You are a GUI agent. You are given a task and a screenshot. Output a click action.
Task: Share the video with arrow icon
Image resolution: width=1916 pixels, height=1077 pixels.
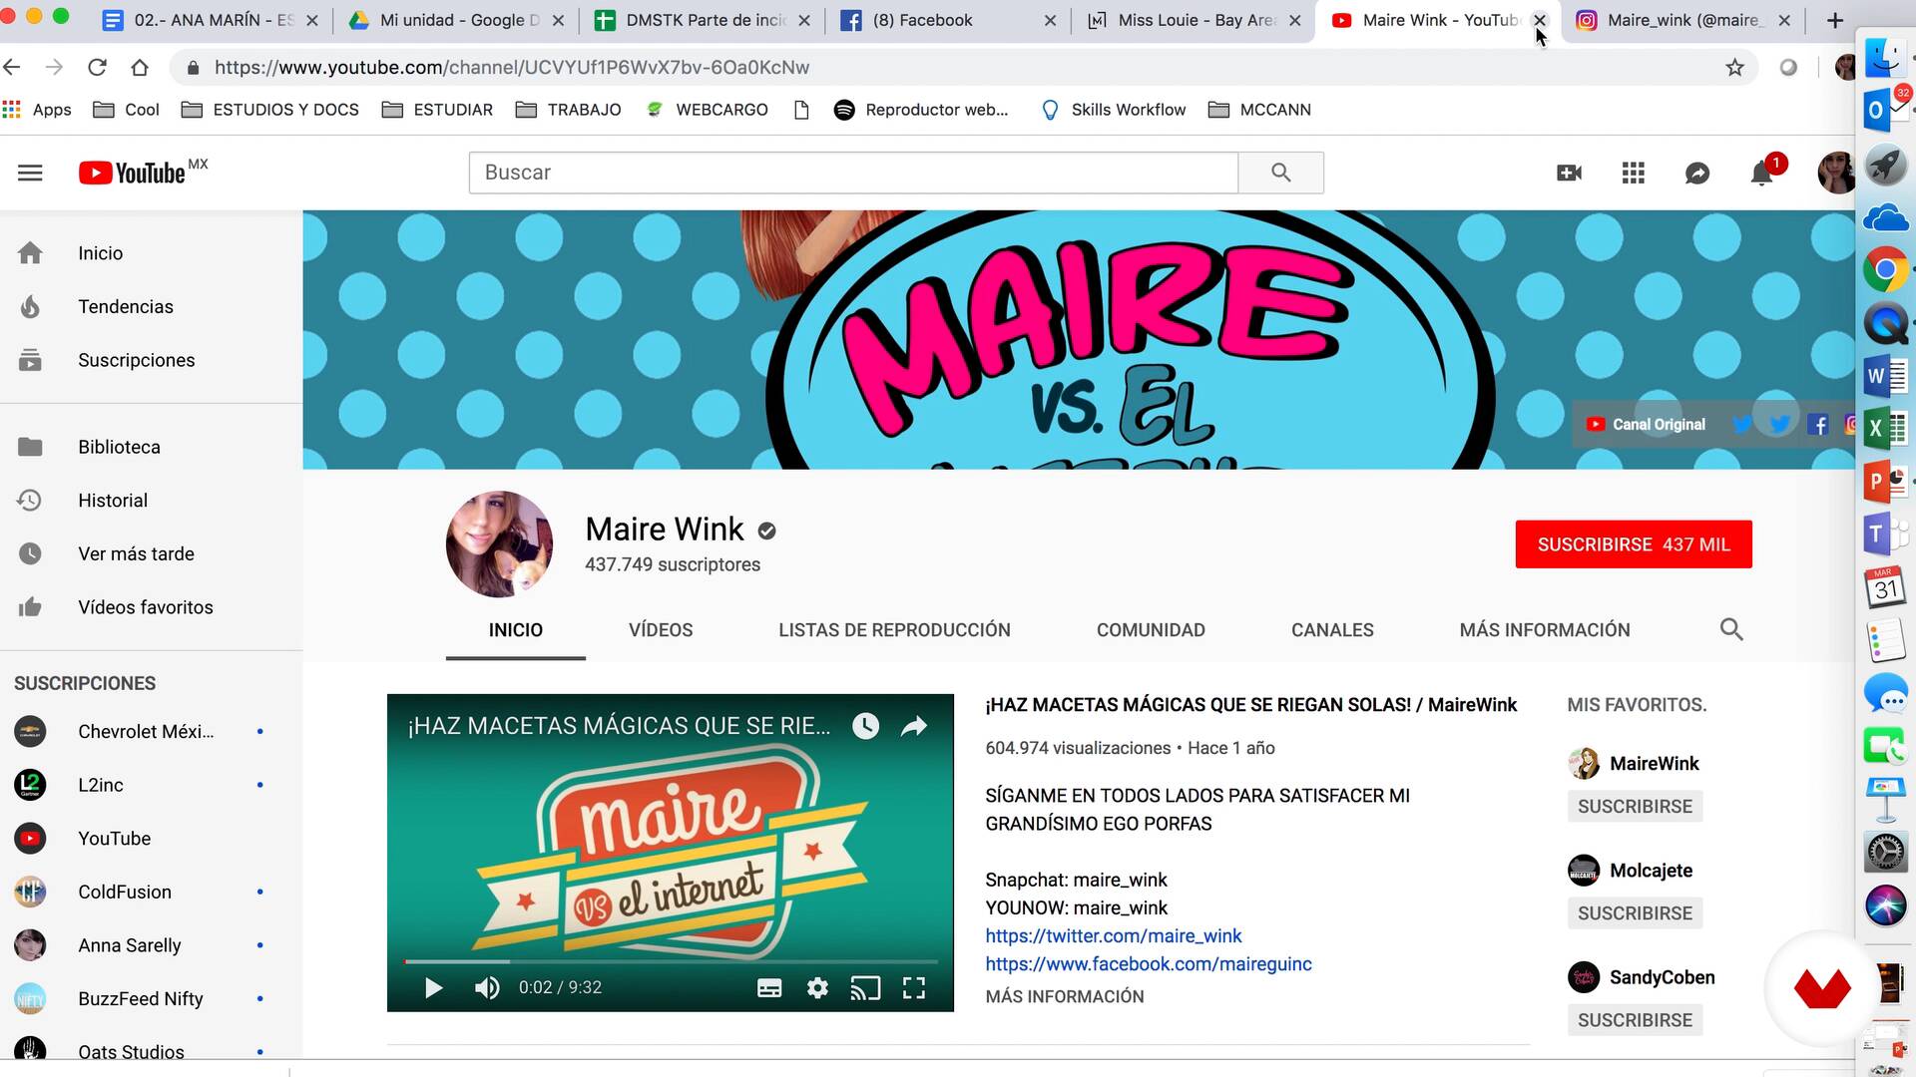tap(914, 726)
